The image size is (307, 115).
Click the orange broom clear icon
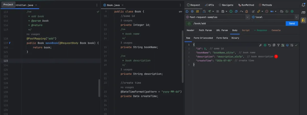click(x=247, y=11)
